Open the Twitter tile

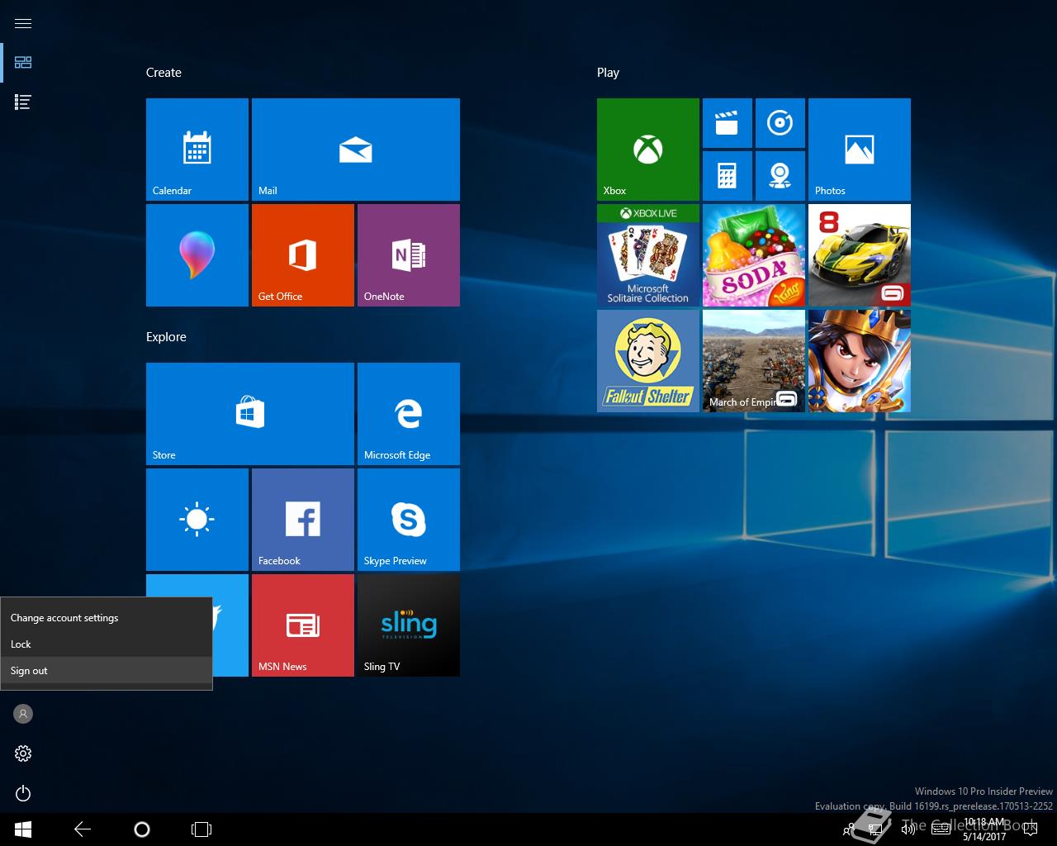(x=230, y=625)
